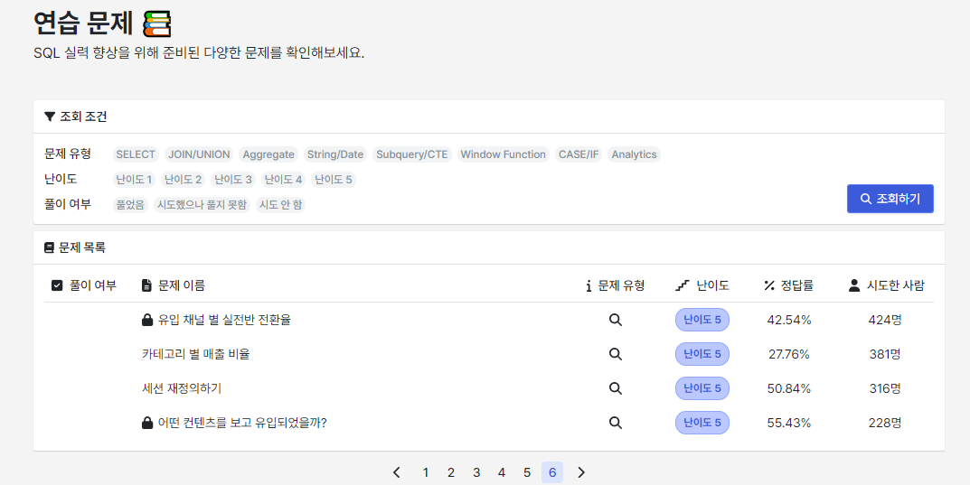Toggle the 난이도 1 filter chip

(134, 180)
